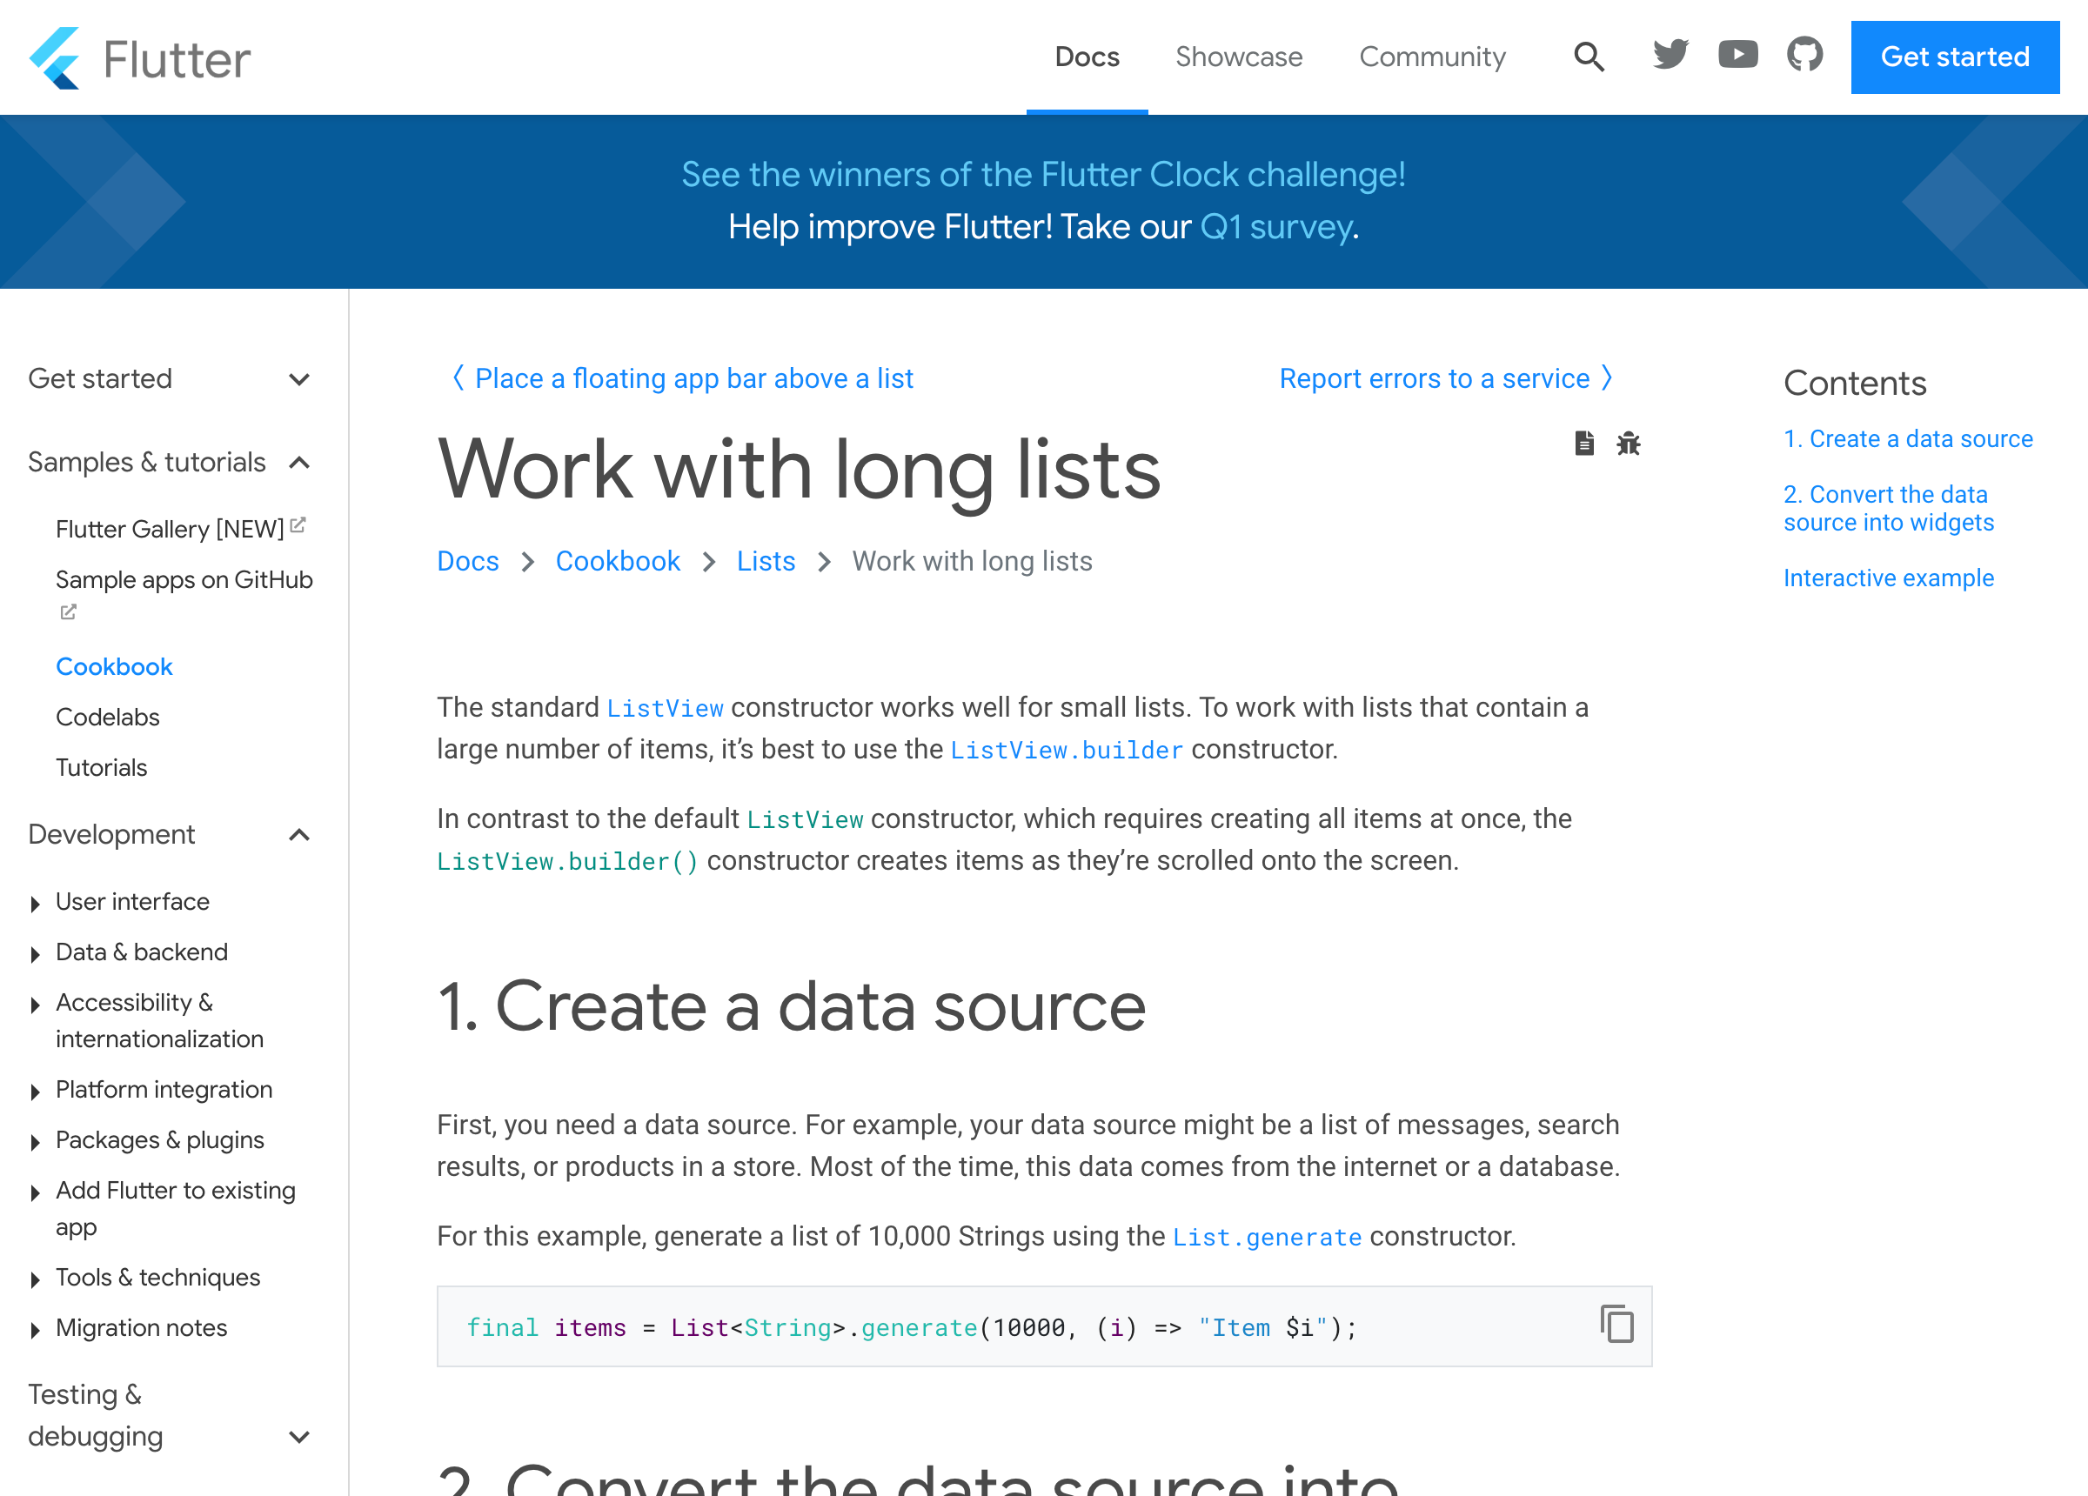The image size is (2088, 1496).
Task: Open the YouTube channel icon
Action: pos(1737,56)
